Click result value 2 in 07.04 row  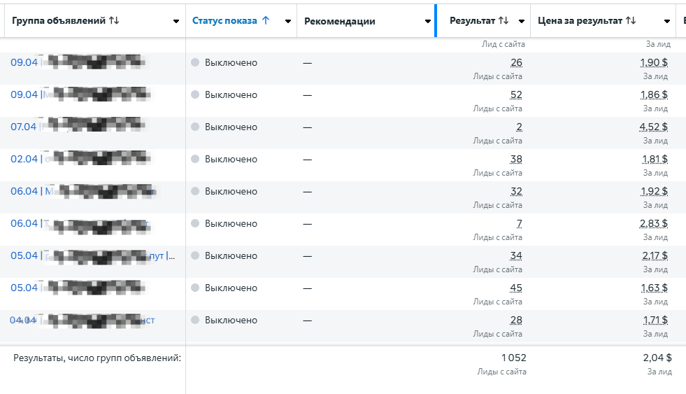[x=520, y=127]
